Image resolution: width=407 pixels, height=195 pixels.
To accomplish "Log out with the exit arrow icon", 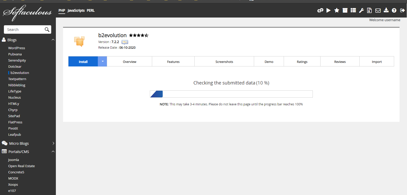I will (x=402, y=10).
